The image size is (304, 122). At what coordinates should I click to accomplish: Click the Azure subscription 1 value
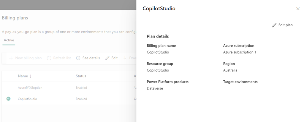[x=239, y=52]
